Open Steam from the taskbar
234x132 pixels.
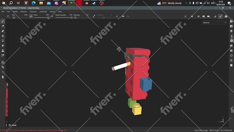[94, 3]
